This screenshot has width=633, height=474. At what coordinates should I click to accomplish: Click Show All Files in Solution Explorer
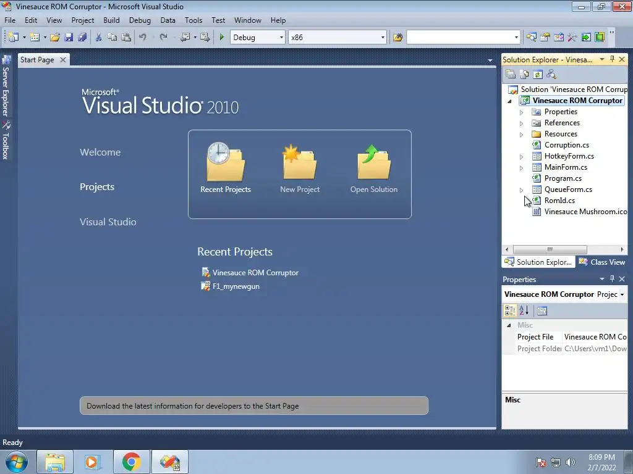click(524, 74)
